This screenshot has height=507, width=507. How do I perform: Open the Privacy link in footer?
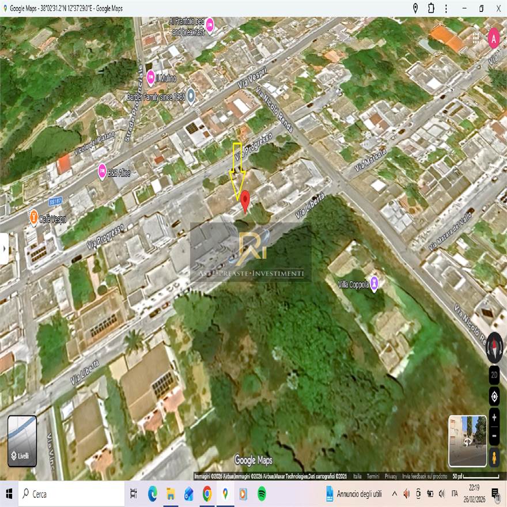[391, 476]
